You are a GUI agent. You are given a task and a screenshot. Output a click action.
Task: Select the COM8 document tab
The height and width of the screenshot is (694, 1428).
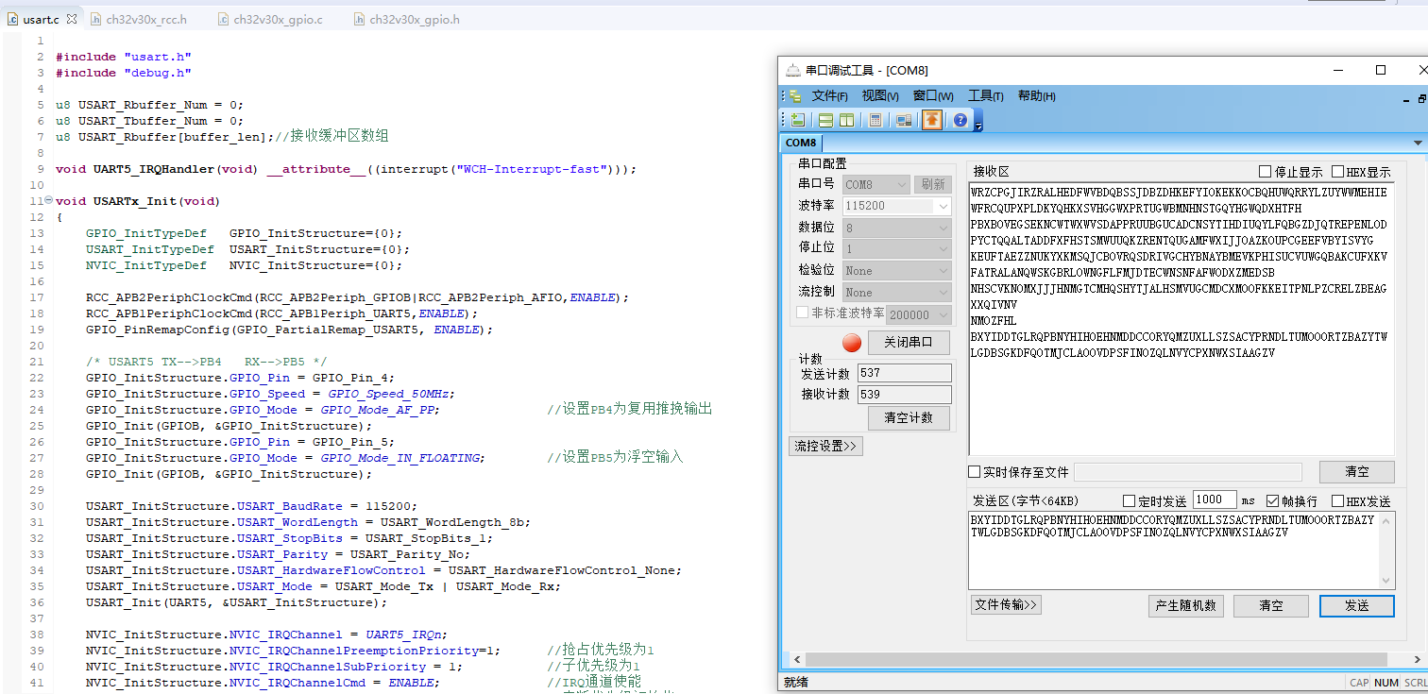click(801, 143)
